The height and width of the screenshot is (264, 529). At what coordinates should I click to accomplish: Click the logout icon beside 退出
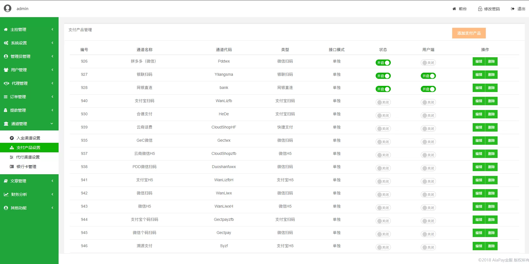(512, 9)
